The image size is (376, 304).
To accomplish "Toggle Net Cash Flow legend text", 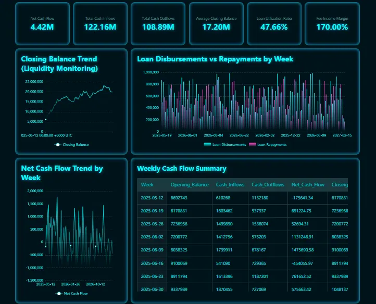I will (75, 294).
